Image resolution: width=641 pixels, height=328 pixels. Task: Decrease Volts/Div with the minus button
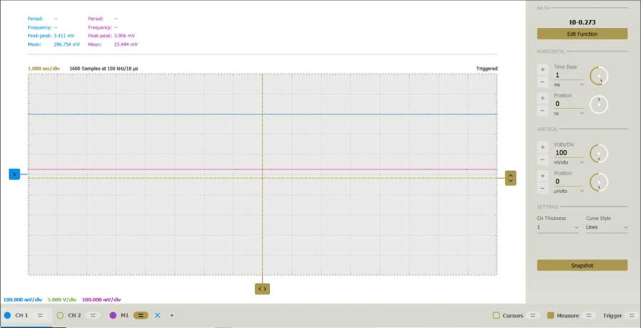point(543,159)
